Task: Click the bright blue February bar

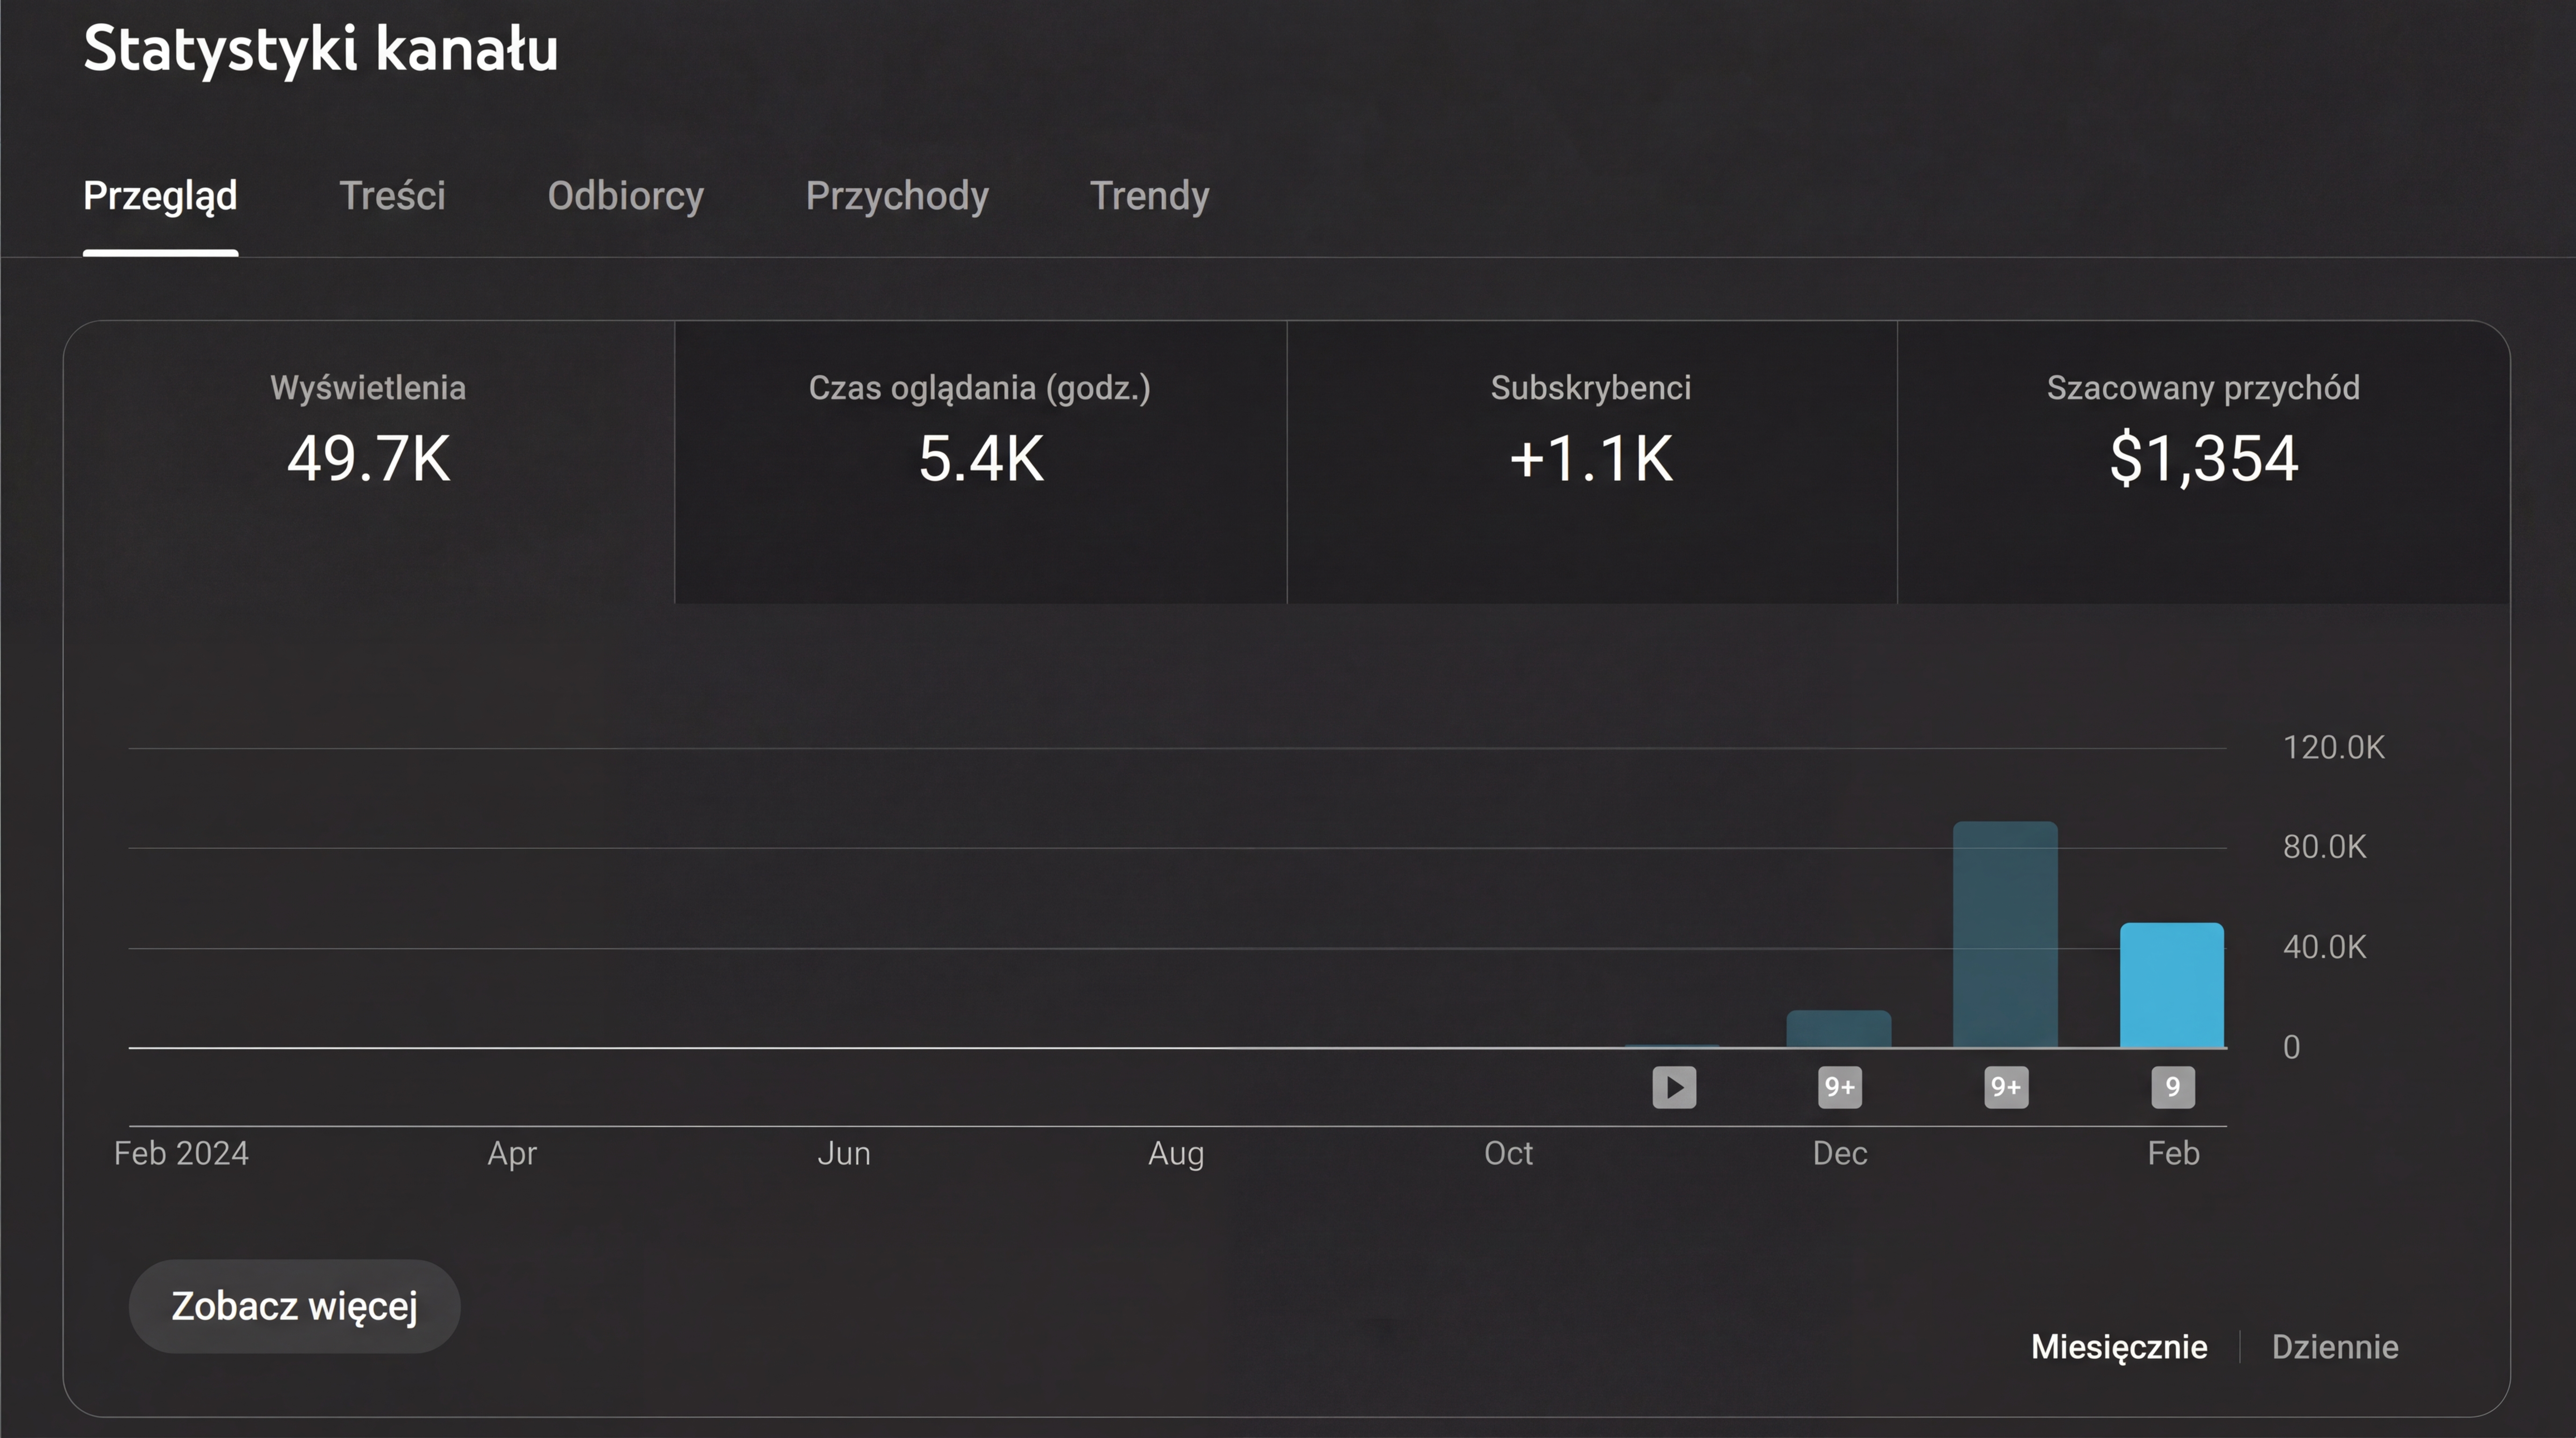Action: click(x=2172, y=985)
